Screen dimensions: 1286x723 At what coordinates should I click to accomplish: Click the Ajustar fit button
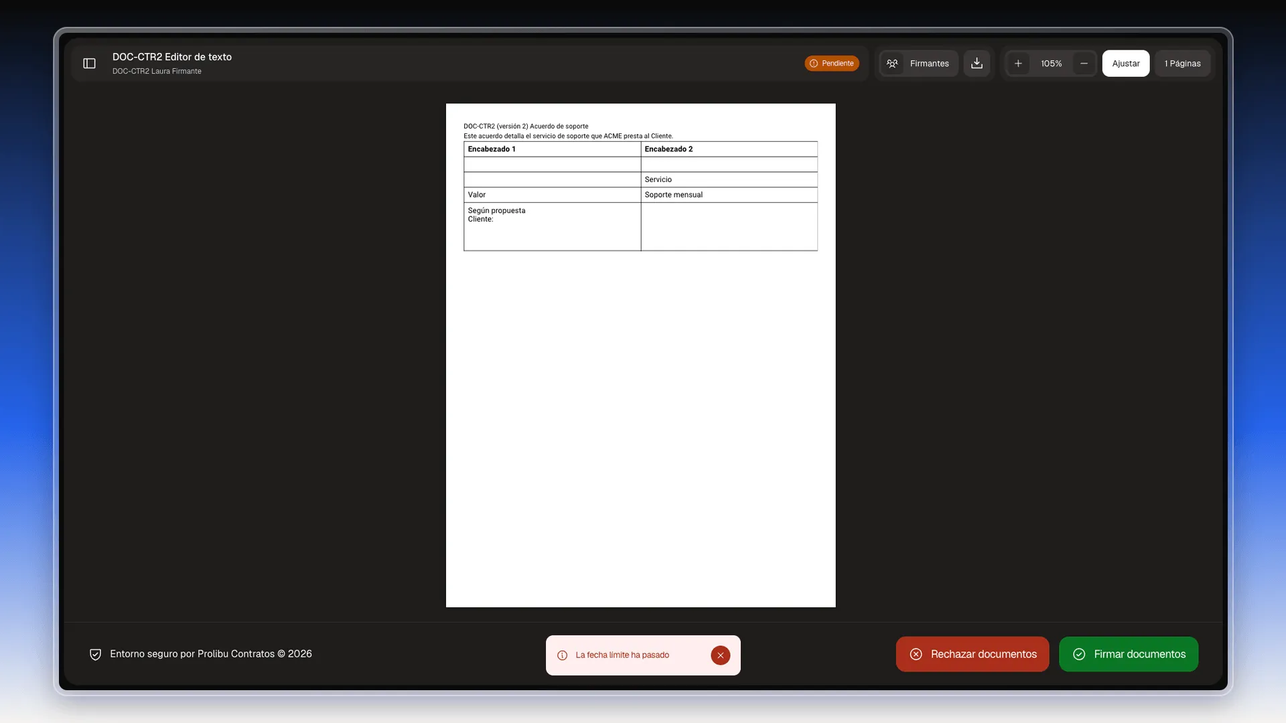point(1126,64)
